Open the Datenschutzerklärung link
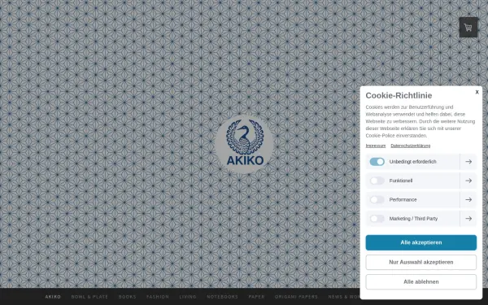Screen dimensions: 488x305 (410, 146)
